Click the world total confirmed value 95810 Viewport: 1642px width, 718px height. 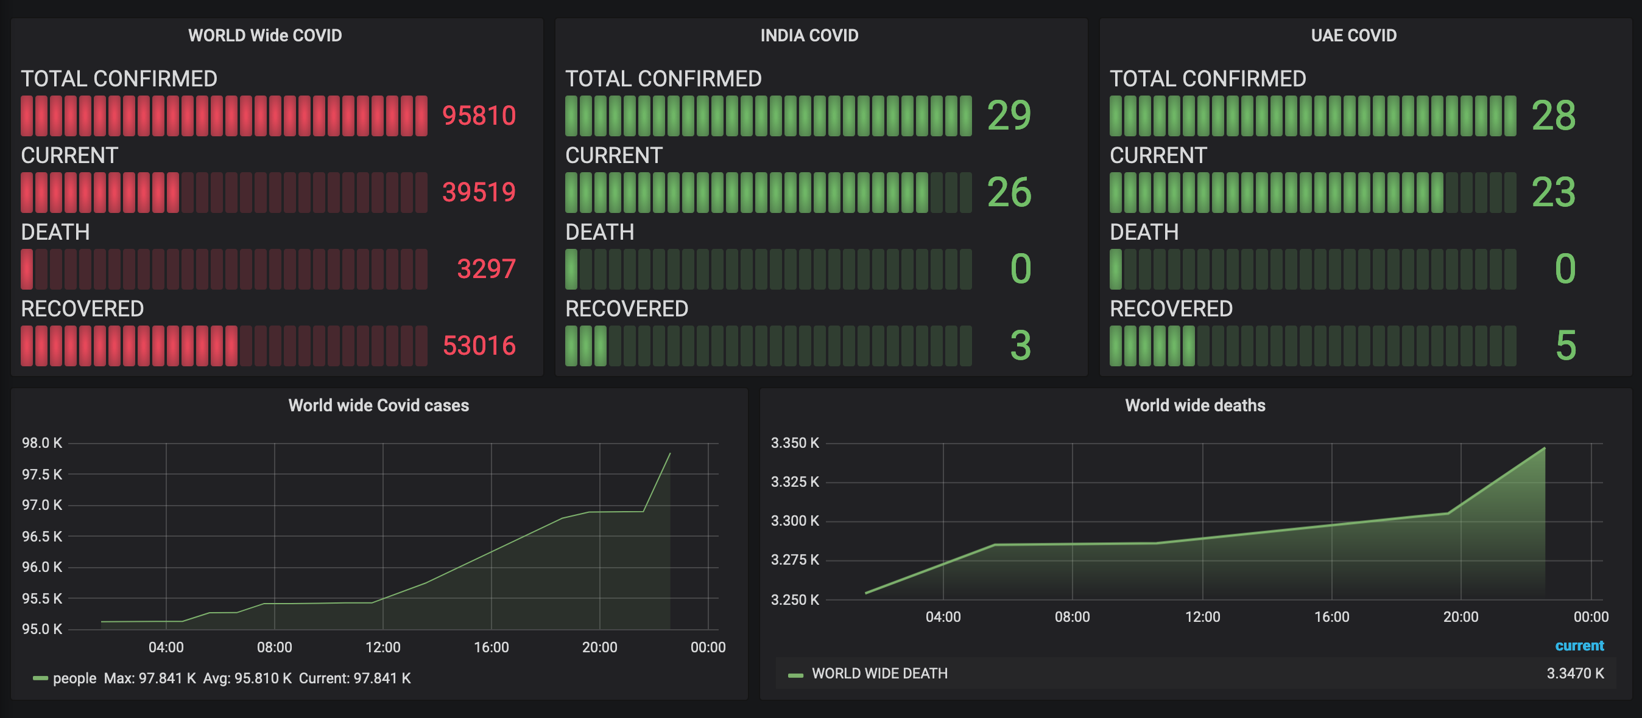point(479,116)
